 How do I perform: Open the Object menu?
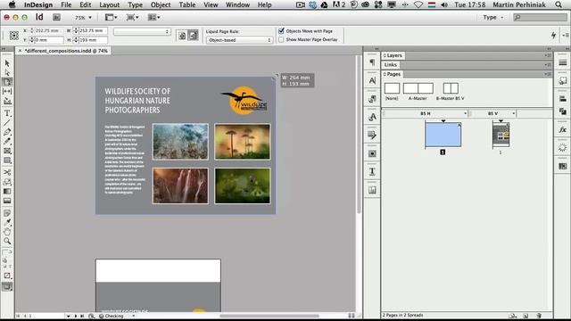pos(161,4)
